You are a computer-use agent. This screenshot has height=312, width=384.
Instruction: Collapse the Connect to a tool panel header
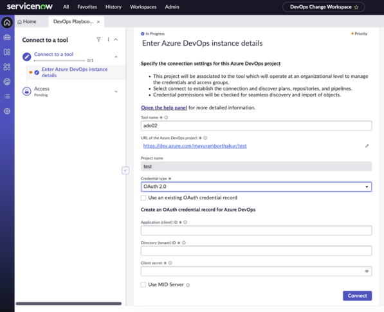[116, 39]
